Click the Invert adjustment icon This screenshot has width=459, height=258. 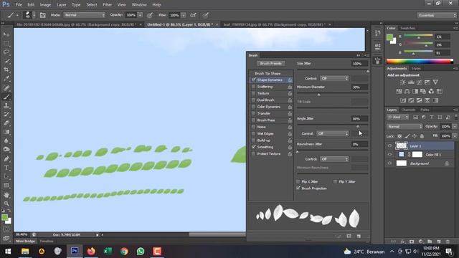(403, 100)
